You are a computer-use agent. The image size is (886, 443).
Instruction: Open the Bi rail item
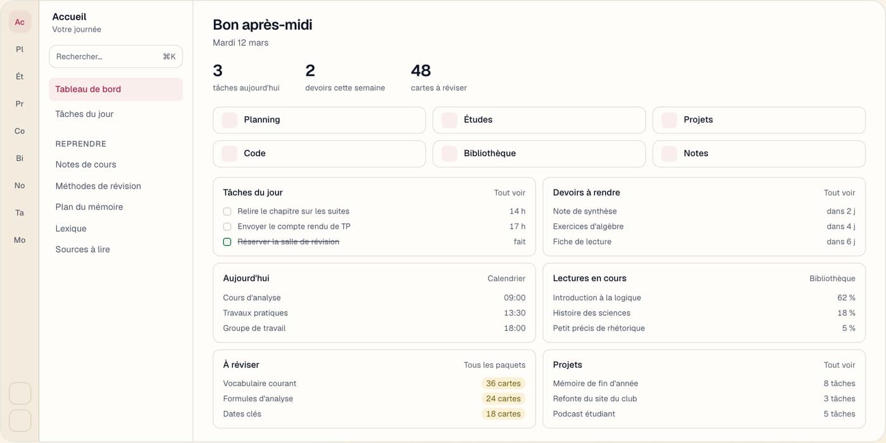(x=20, y=158)
